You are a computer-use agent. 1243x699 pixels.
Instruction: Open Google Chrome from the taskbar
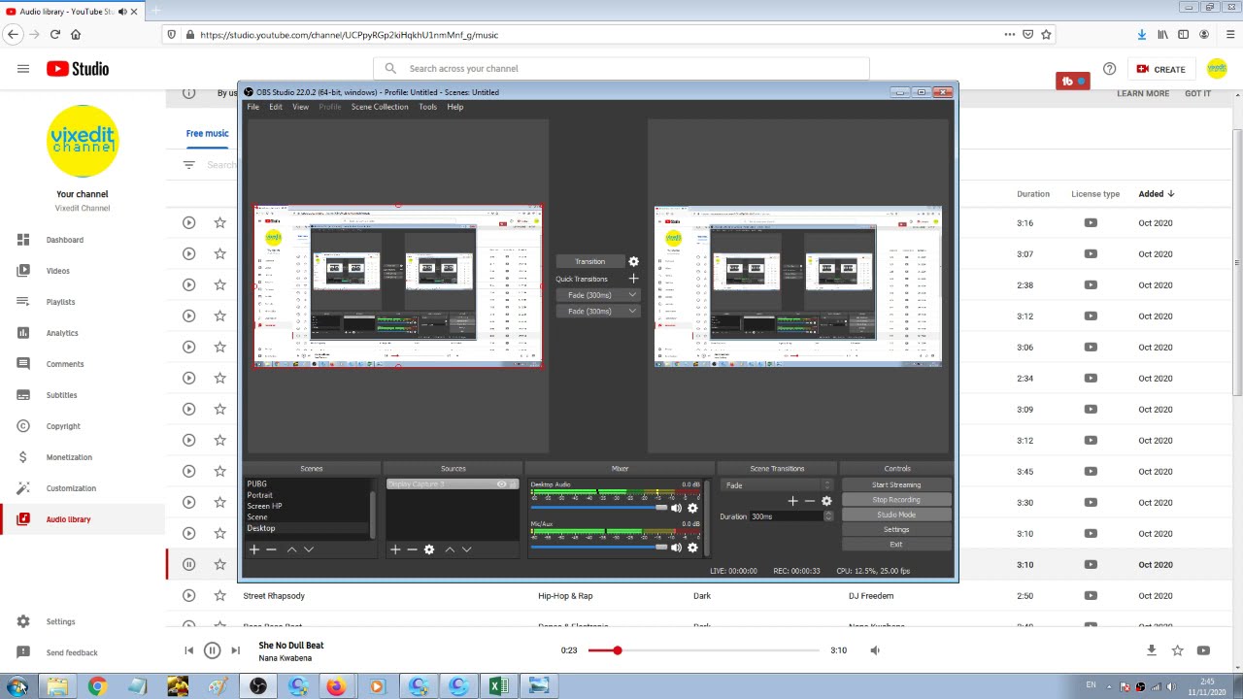point(97,686)
